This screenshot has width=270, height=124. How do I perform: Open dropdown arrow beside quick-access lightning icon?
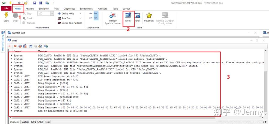click(x=15, y=3)
